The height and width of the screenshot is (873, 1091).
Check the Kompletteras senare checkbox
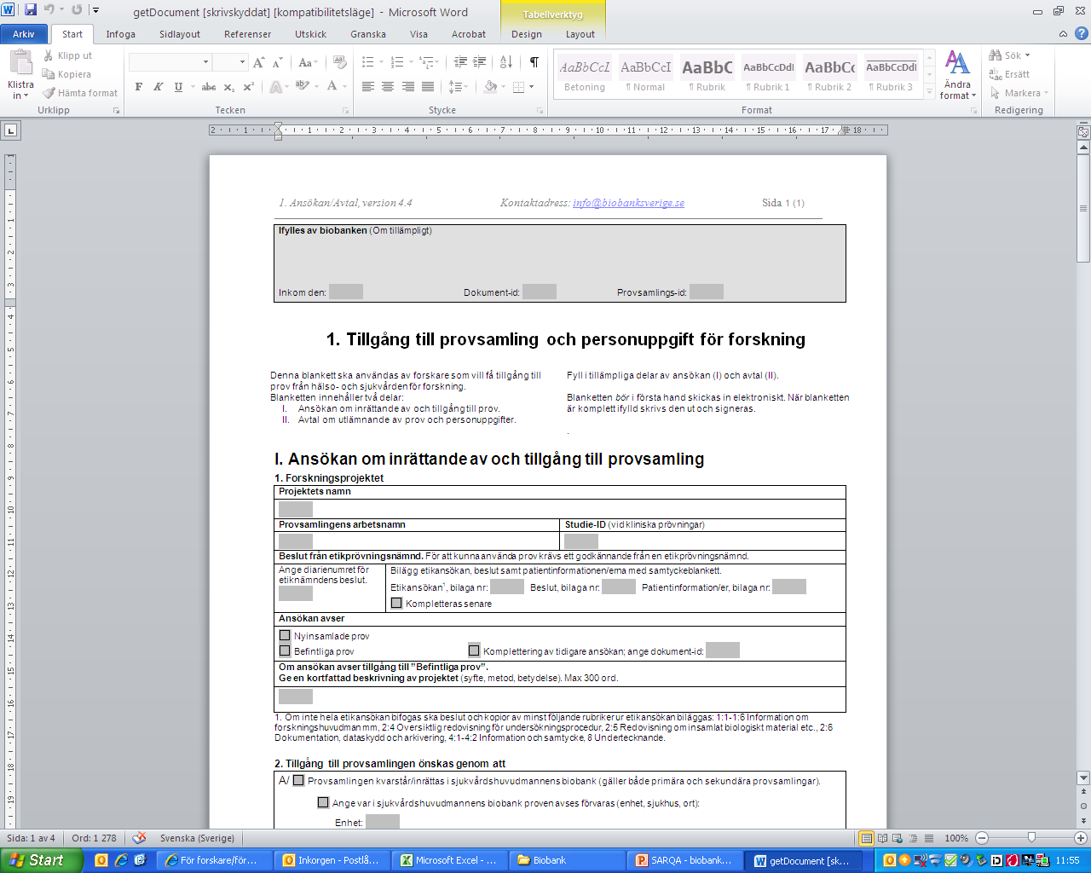coord(396,603)
